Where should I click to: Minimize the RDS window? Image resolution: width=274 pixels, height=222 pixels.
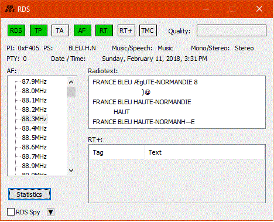[206, 9]
